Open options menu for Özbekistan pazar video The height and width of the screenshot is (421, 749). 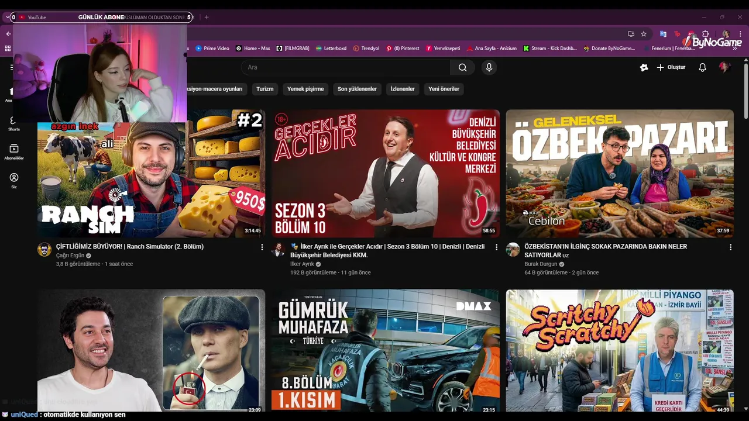[730, 247]
